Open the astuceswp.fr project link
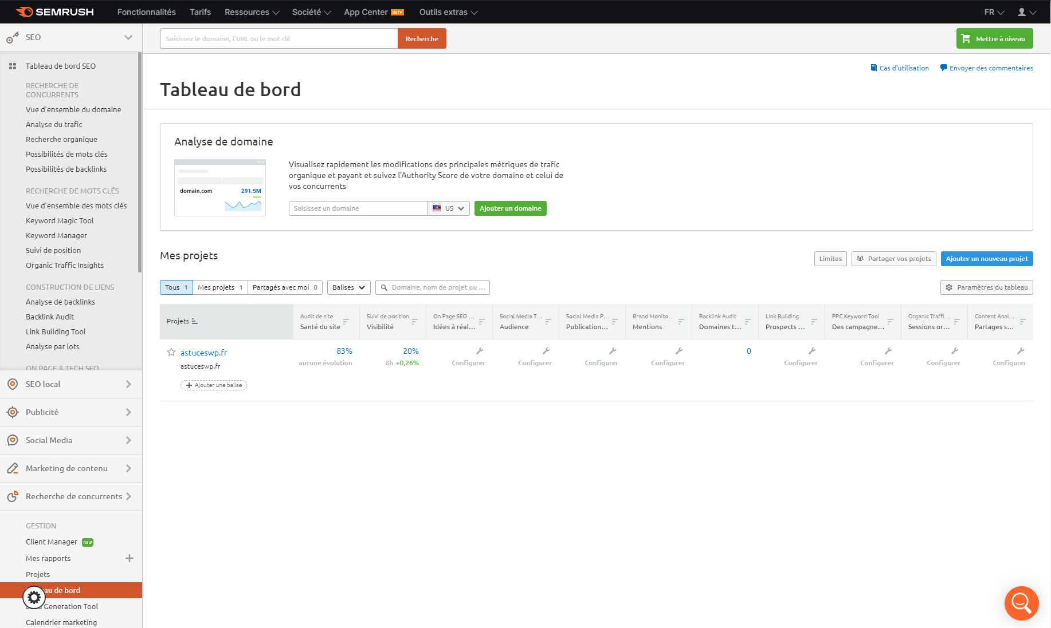The width and height of the screenshot is (1051, 628). point(203,353)
